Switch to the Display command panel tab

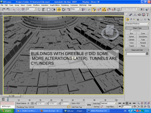click(143, 15)
